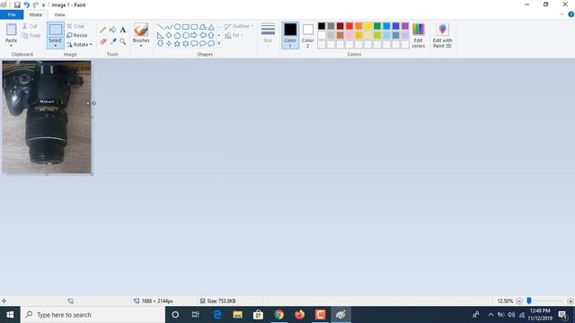Click the Redo arrow in the title bar

(x=36, y=4)
